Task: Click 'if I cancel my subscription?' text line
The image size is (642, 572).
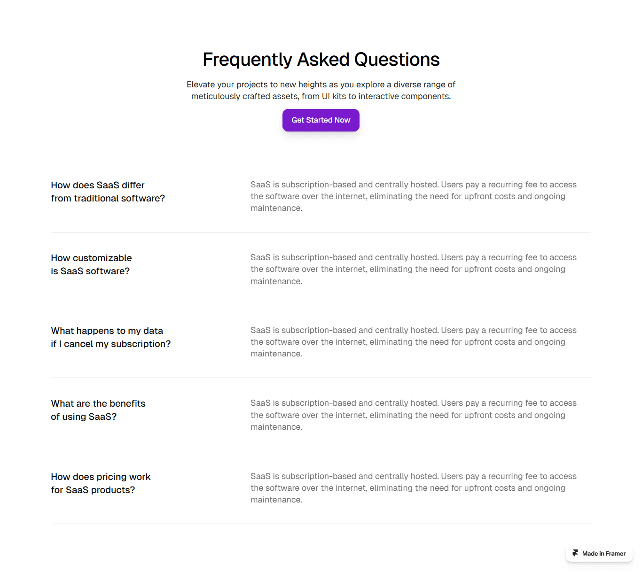Action: tap(110, 344)
